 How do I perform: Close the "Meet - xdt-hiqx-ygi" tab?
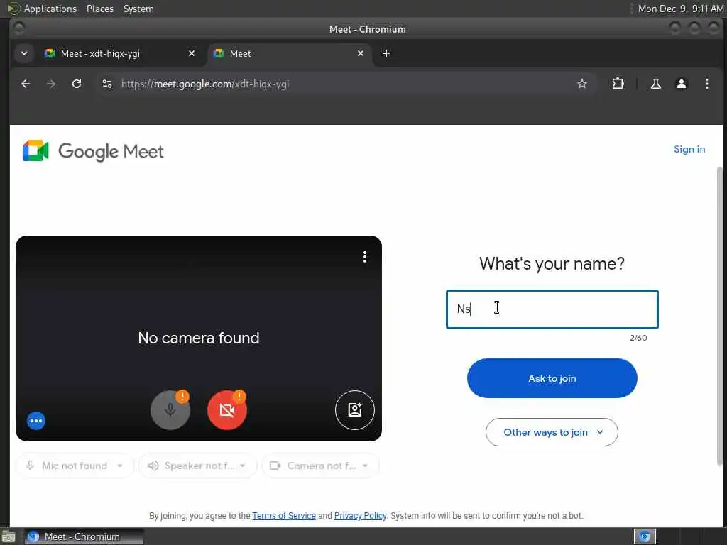(192, 53)
